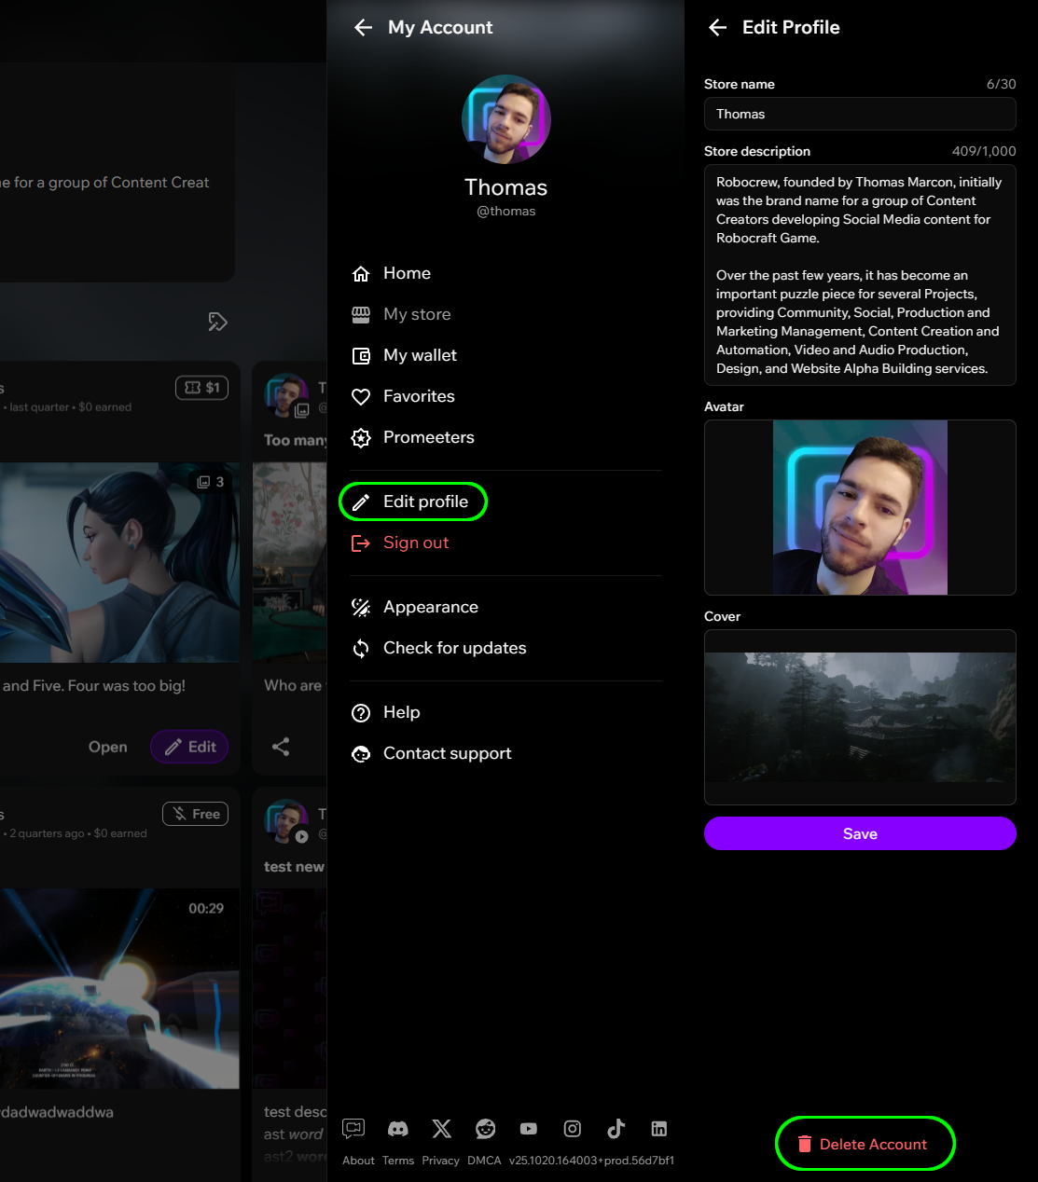The width and height of the screenshot is (1038, 1182).
Task: Click the share icon below the post
Action: [x=281, y=747]
